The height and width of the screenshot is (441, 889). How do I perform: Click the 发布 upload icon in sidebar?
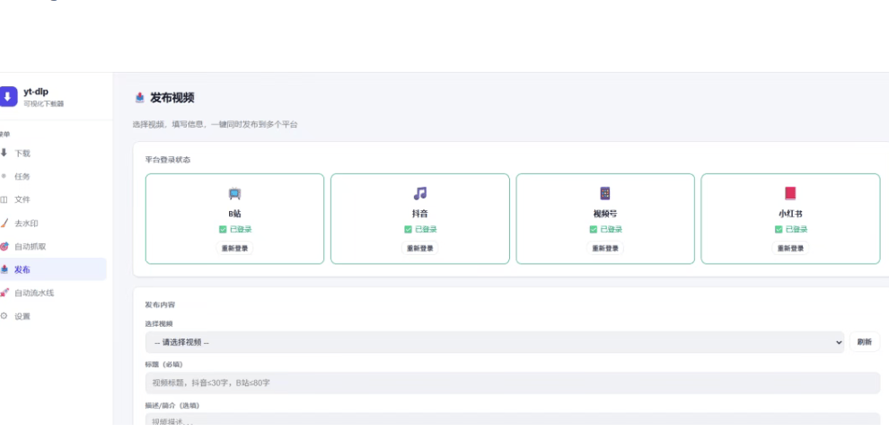tap(4, 269)
